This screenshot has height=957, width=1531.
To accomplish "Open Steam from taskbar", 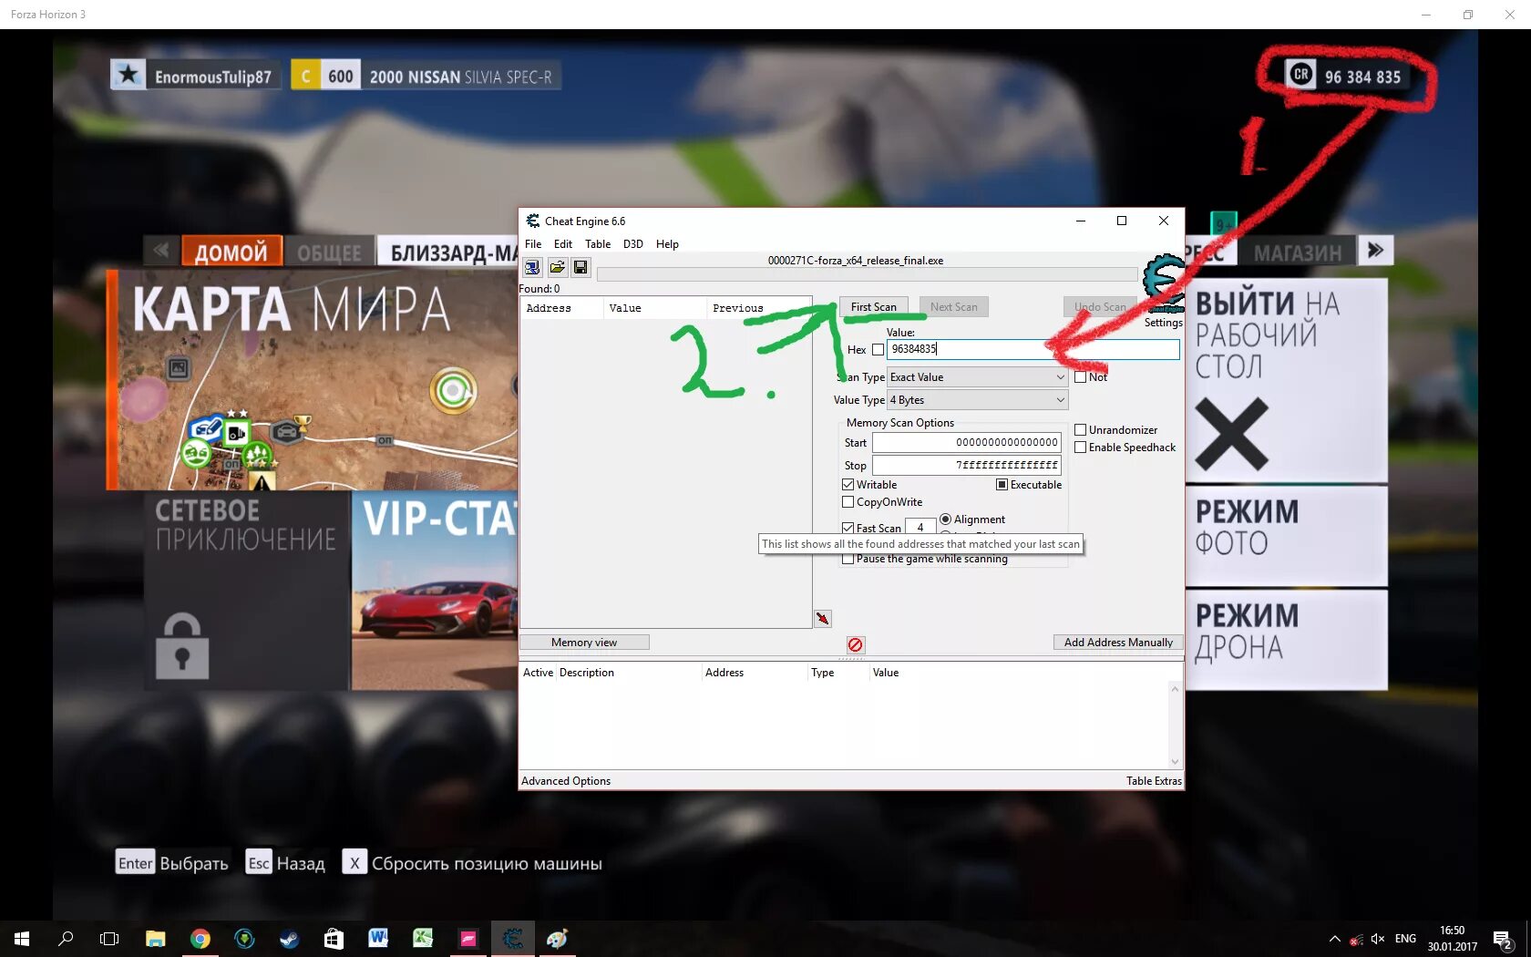I will click(x=289, y=938).
